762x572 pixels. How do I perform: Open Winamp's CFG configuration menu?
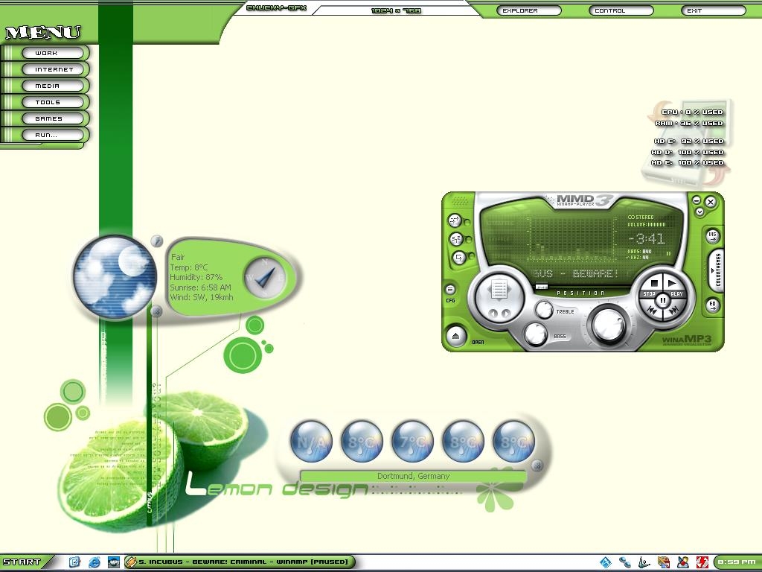(x=450, y=290)
